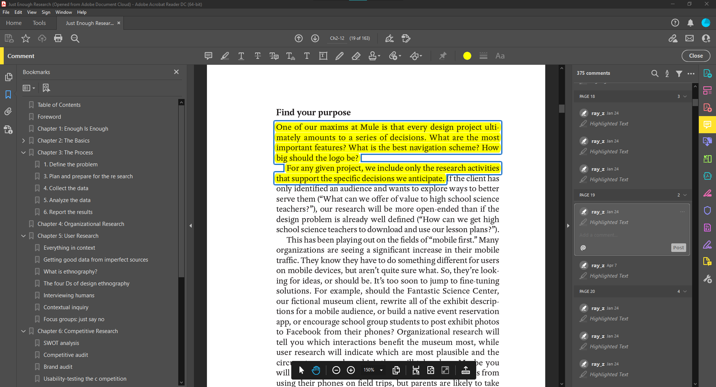Open text properties Aa
Image resolution: width=716 pixels, height=387 pixels.
coord(500,56)
